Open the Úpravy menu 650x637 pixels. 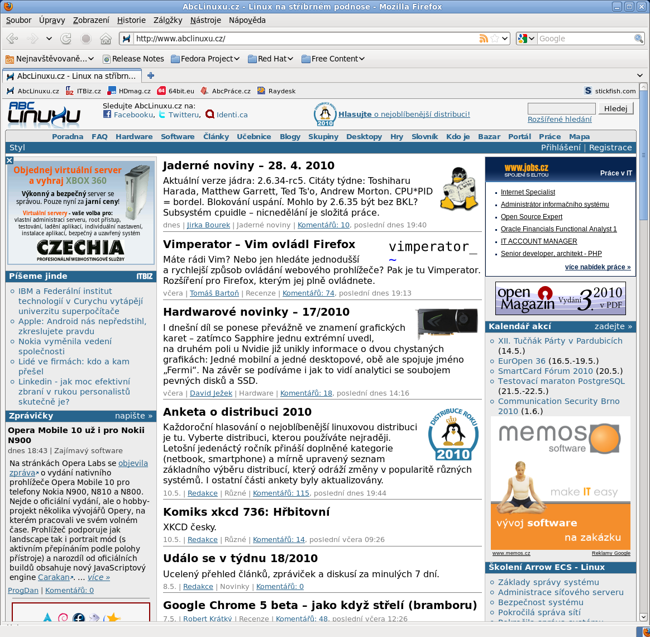(52, 20)
